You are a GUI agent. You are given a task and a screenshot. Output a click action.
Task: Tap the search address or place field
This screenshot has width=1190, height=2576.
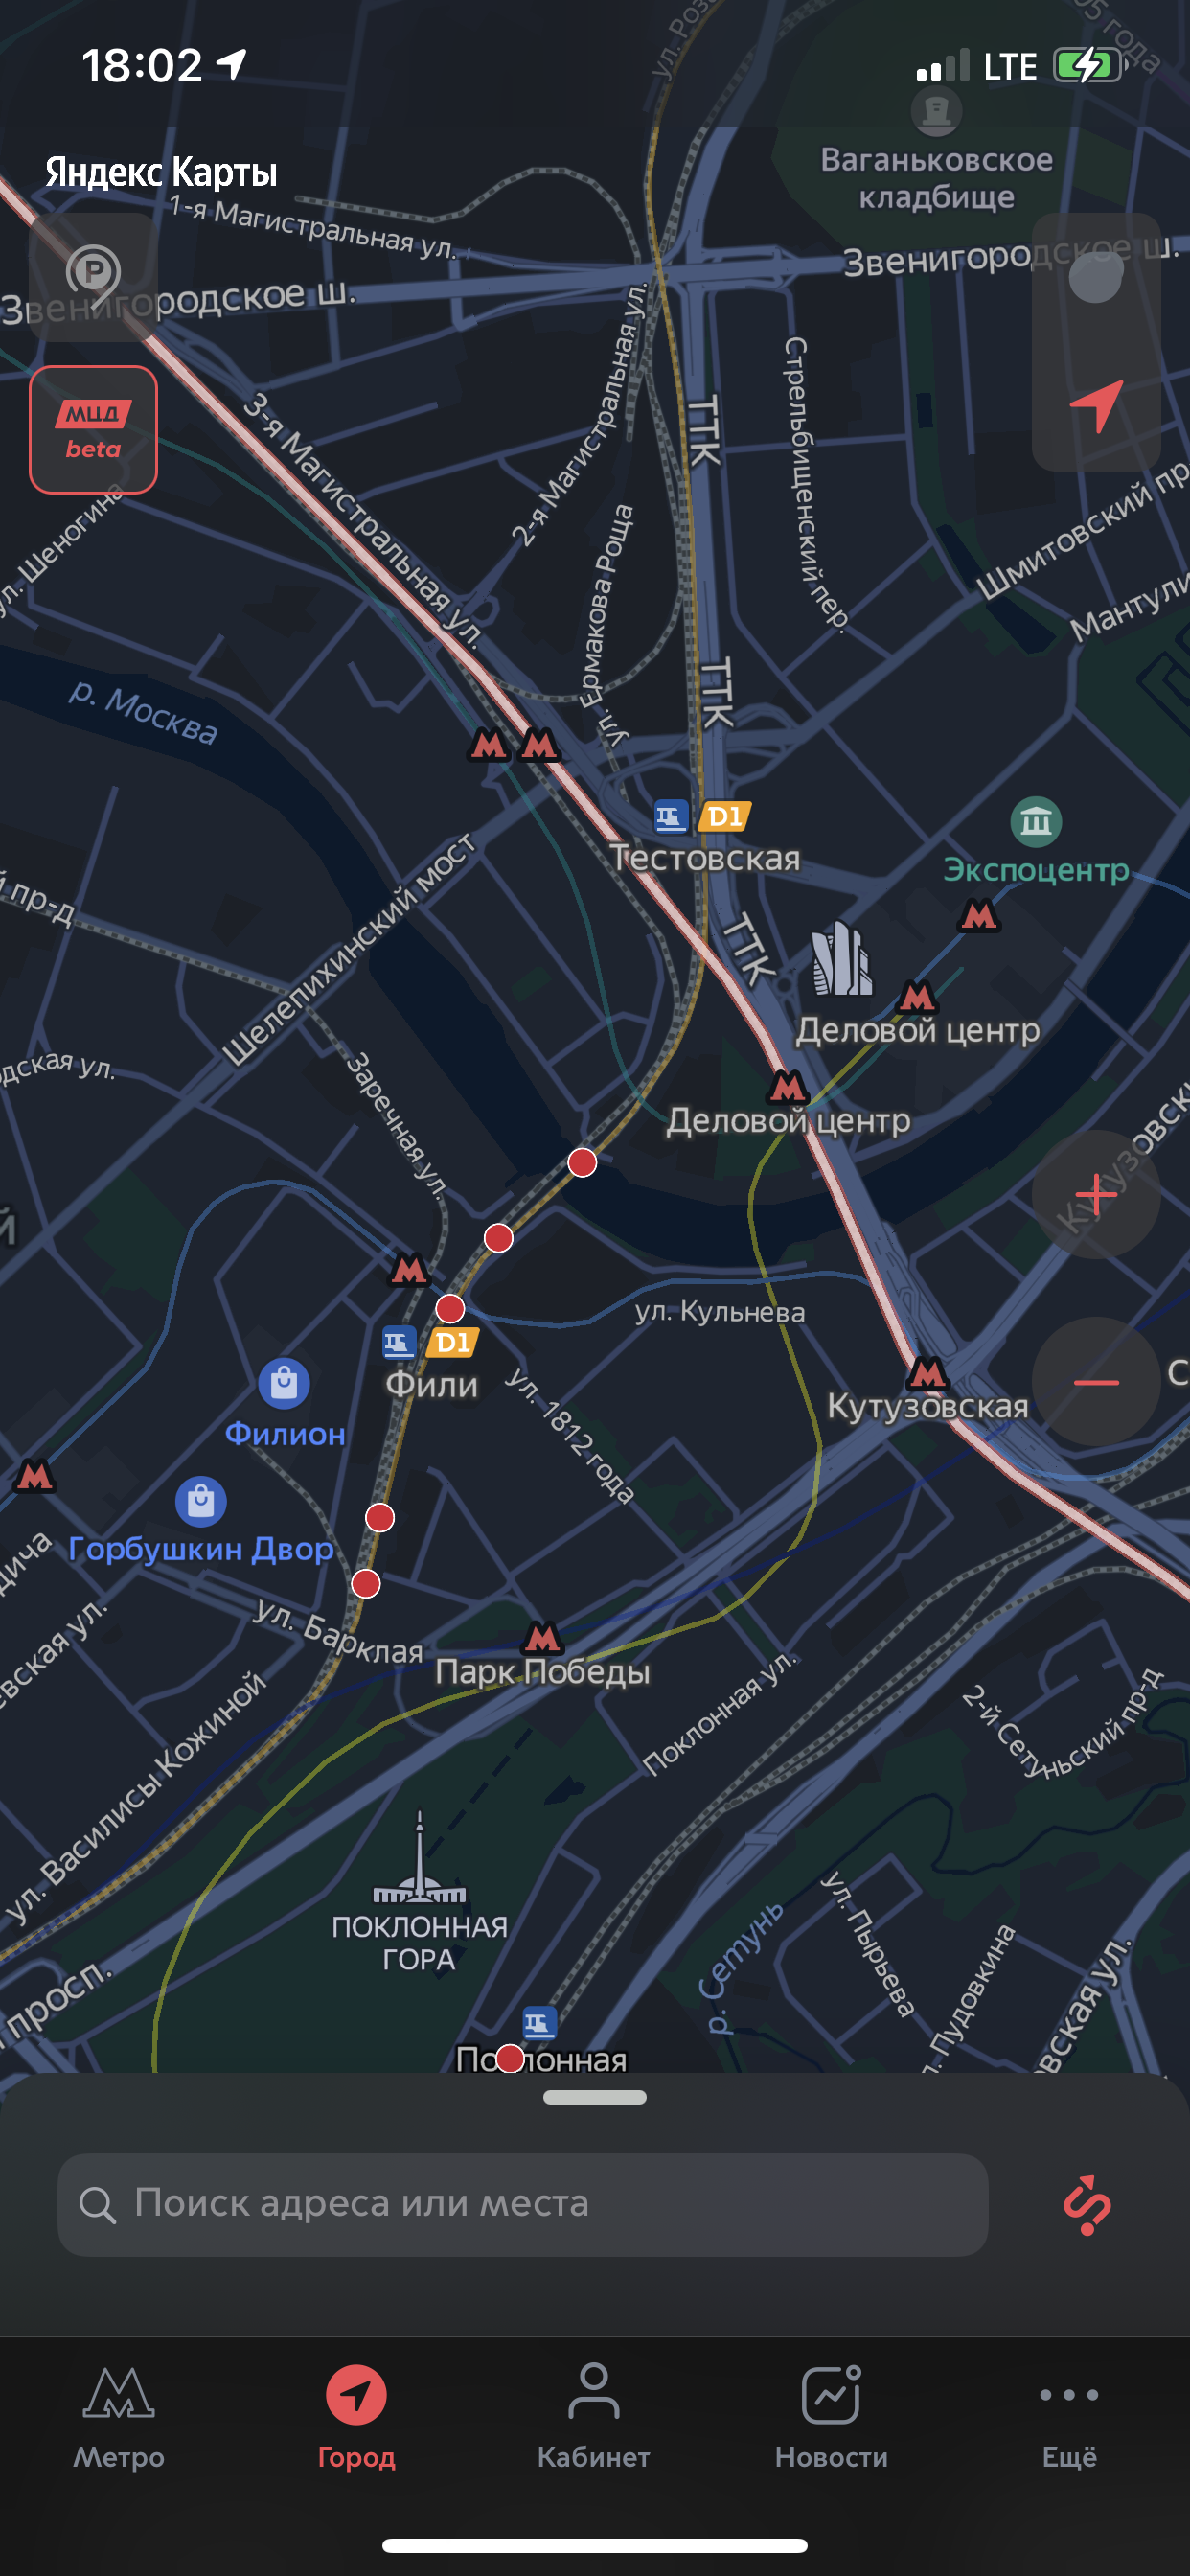pos(522,2204)
